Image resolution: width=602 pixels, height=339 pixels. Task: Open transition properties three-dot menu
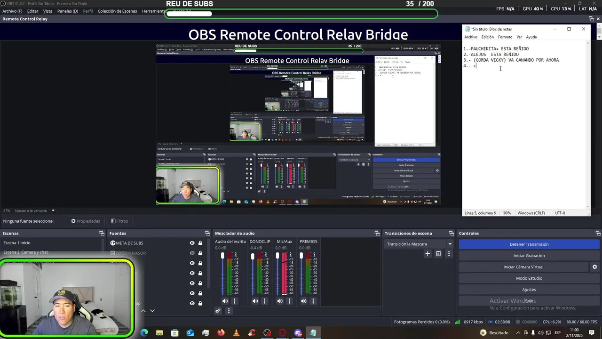click(x=449, y=254)
